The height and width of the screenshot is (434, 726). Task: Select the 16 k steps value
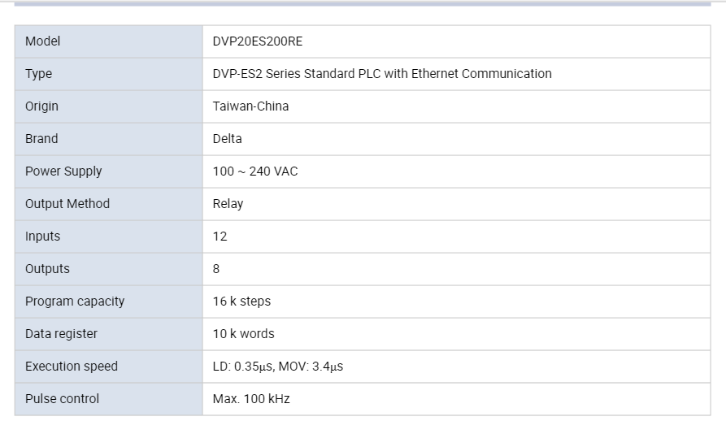pos(241,302)
